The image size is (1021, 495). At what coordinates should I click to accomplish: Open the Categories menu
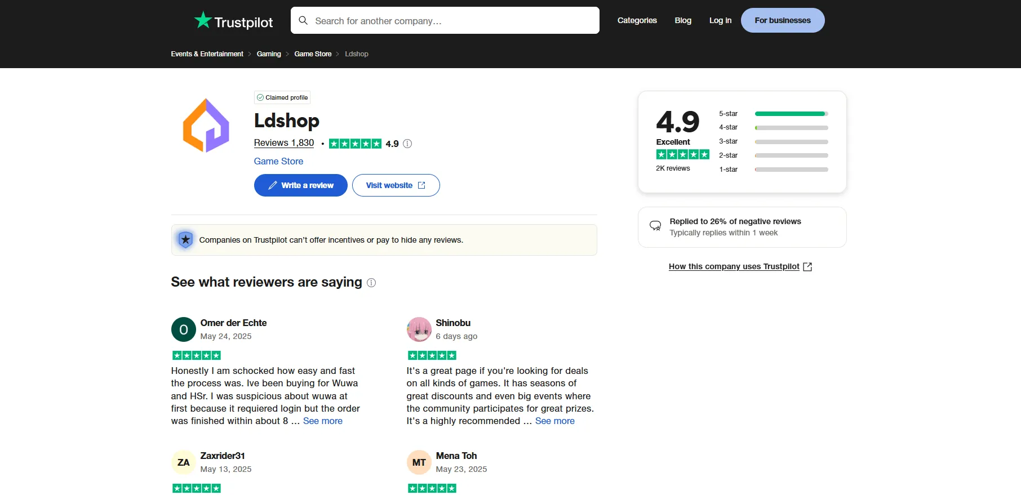pos(637,20)
